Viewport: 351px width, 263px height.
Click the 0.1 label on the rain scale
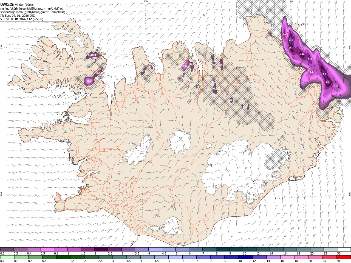point(2,261)
